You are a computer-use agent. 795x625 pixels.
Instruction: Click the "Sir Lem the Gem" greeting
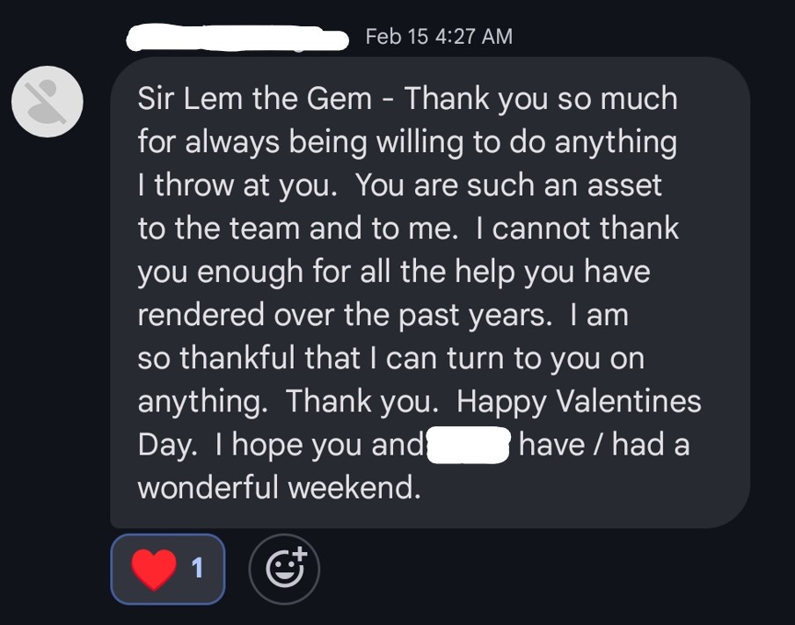pyautogui.click(x=254, y=98)
